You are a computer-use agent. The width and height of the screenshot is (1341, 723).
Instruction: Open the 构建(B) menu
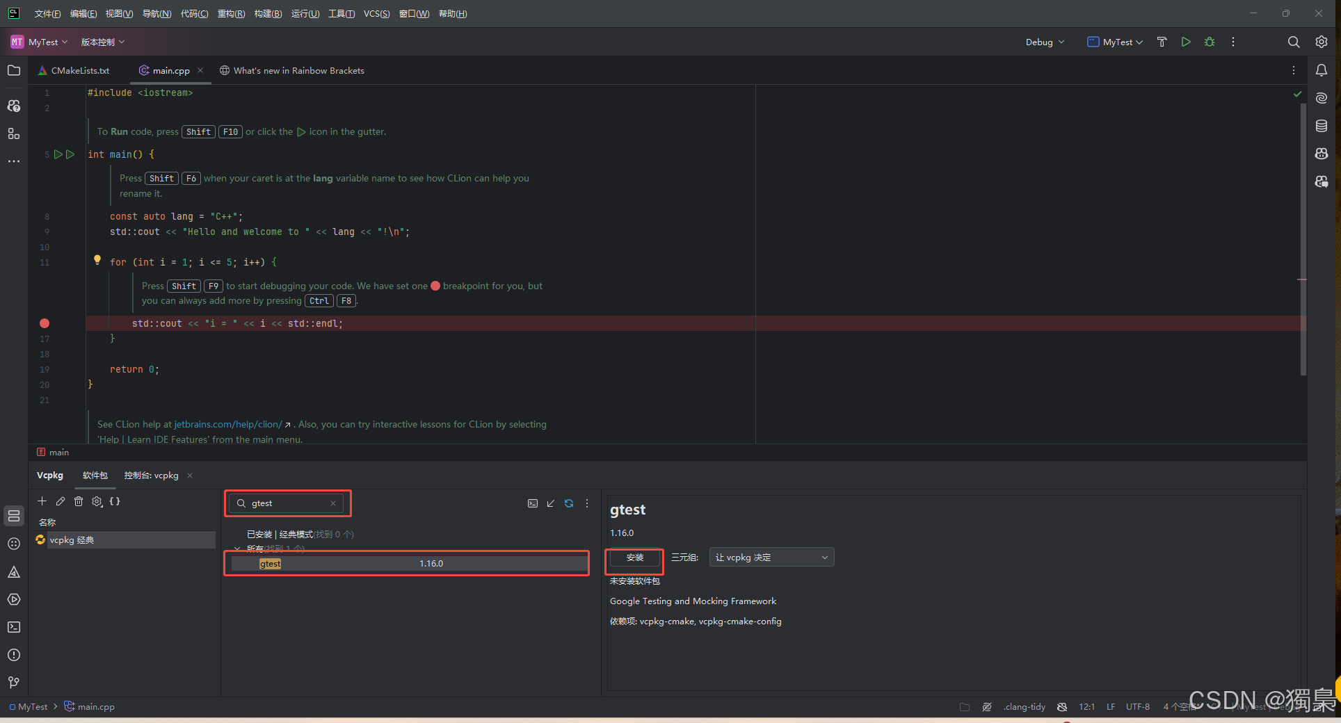[268, 14]
